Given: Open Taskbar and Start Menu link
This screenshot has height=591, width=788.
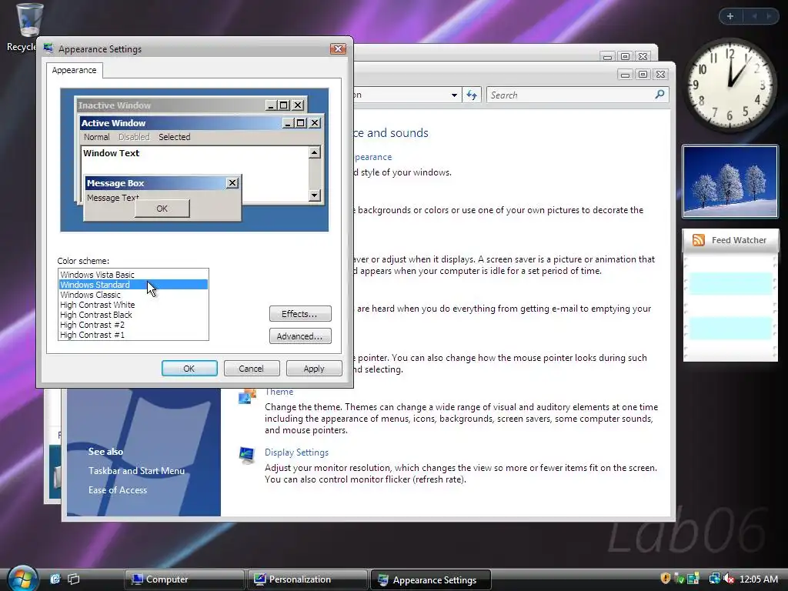Looking at the screenshot, I should (x=137, y=471).
